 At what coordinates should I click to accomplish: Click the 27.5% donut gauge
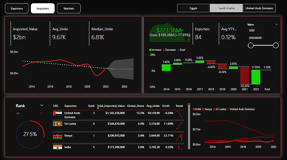coord(30,134)
